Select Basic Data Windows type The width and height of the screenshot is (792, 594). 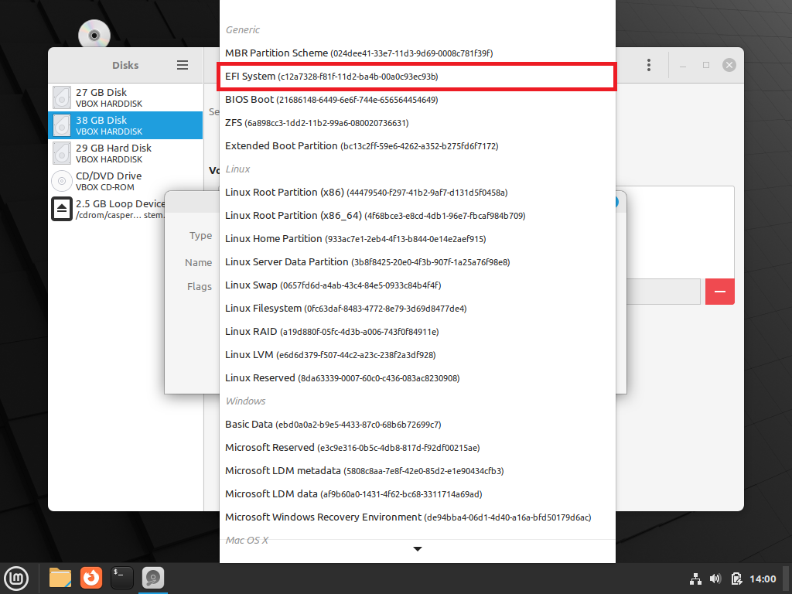tap(417, 425)
